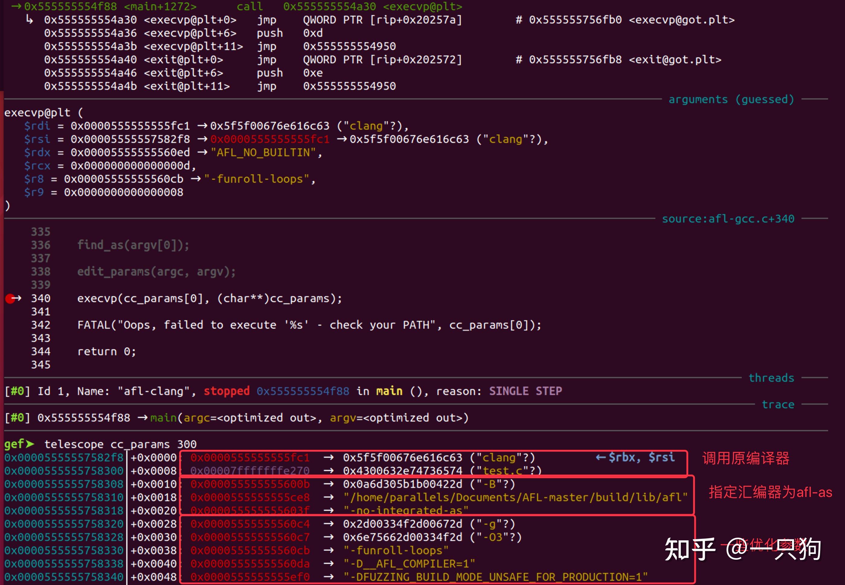Click the execvp(cc_params[0]) source line
845x585 pixels.
coord(209,299)
